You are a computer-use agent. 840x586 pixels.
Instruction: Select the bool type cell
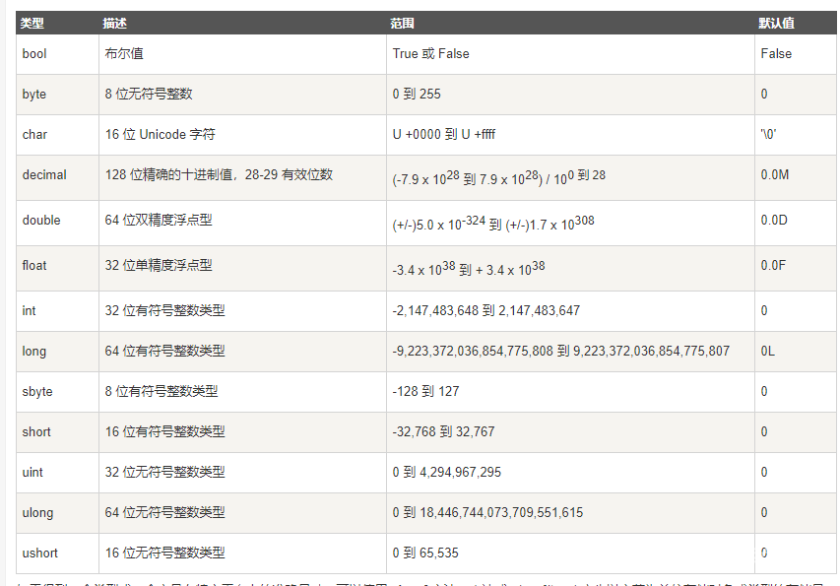pyautogui.click(x=34, y=54)
